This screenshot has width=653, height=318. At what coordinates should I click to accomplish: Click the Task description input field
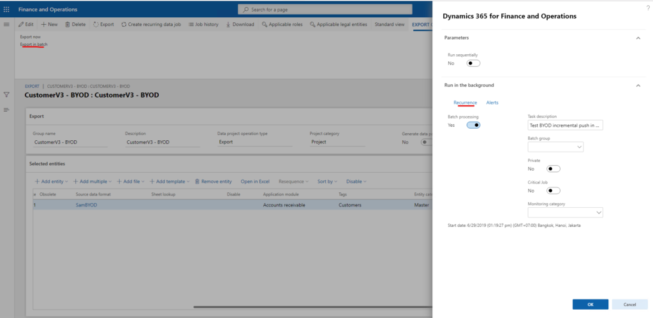tap(565, 125)
